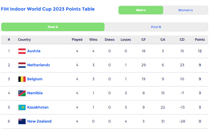Click the Points column header
The width and height of the screenshot is (210, 135).
pyautogui.click(x=200, y=40)
